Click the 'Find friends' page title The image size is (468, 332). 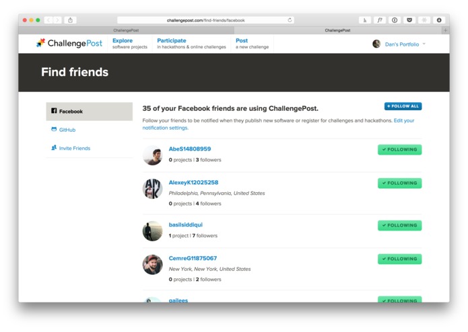tap(75, 72)
